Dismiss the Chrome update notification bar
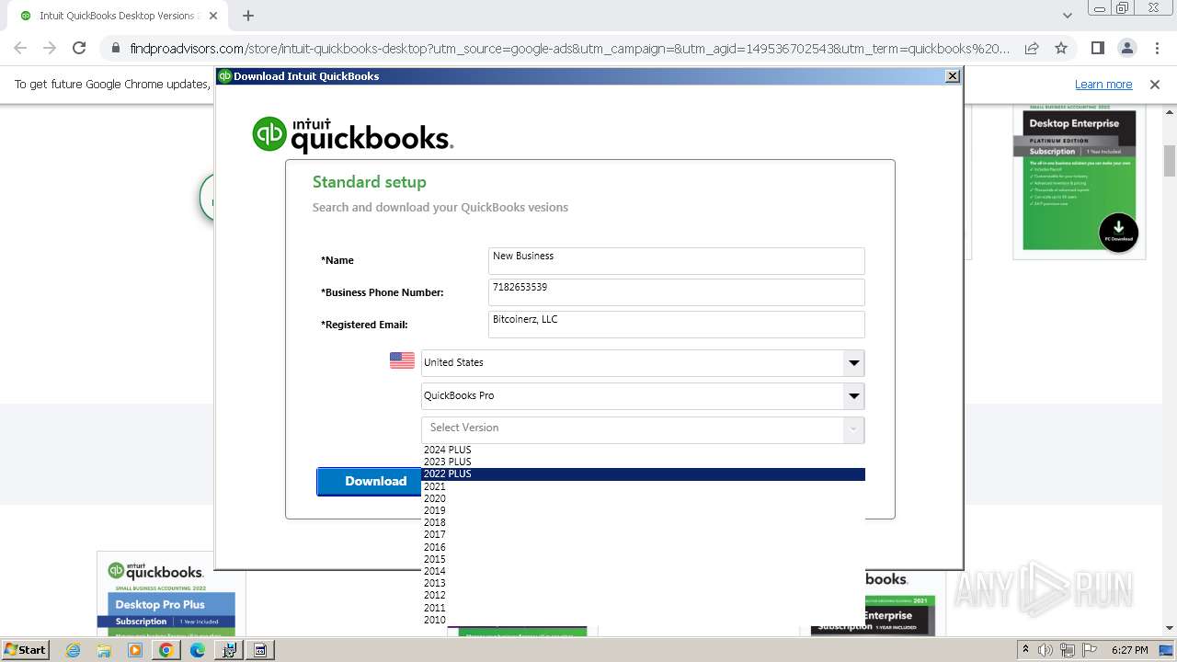Image resolution: width=1177 pixels, height=662 pixels. coord(1155,84)
